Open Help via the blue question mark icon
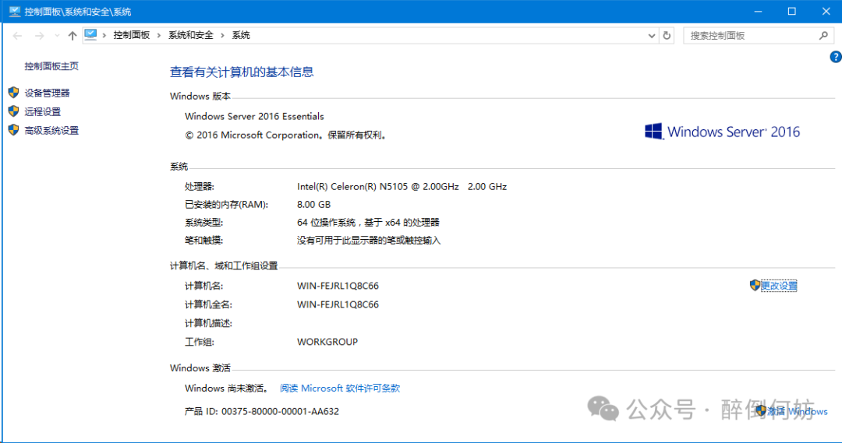The height and width of the screenshot is (443, 842). click(x=835, y=57)
